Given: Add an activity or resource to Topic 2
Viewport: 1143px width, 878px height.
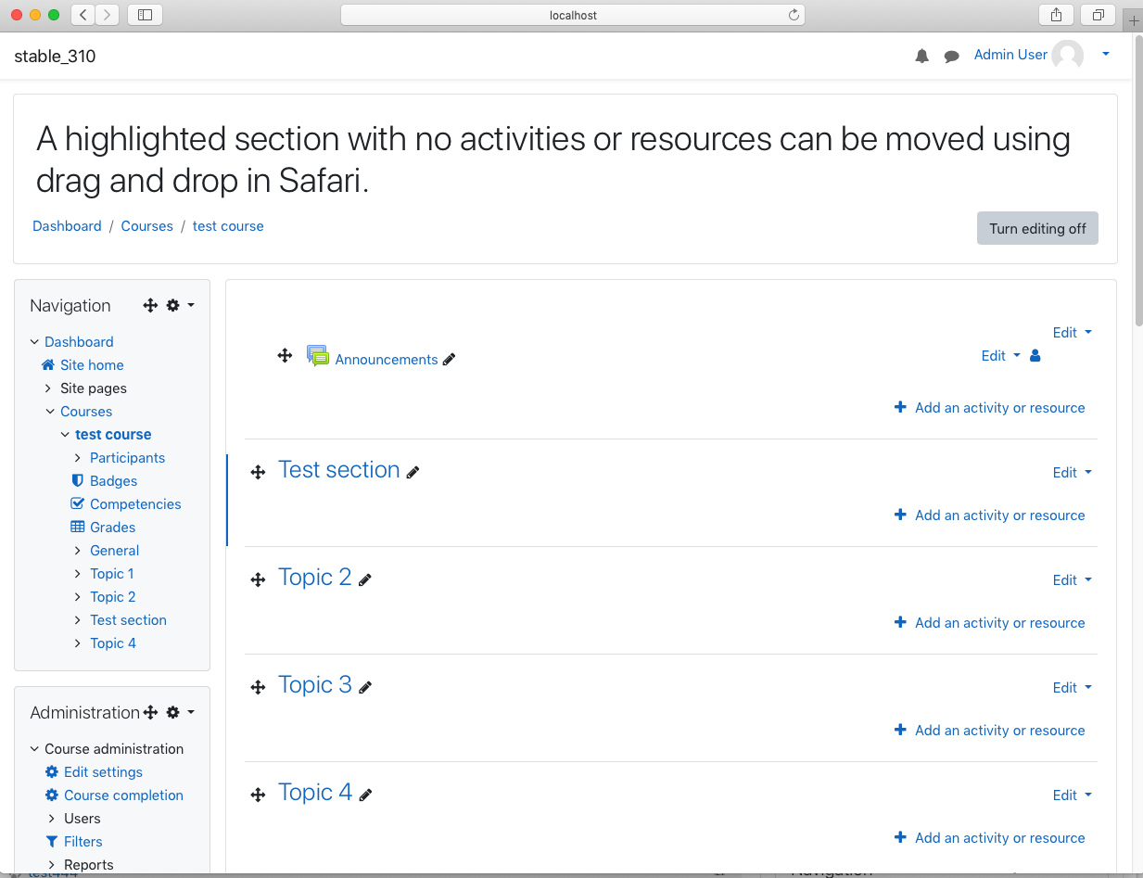Looking at the screenshot, I should coord(989,623).
